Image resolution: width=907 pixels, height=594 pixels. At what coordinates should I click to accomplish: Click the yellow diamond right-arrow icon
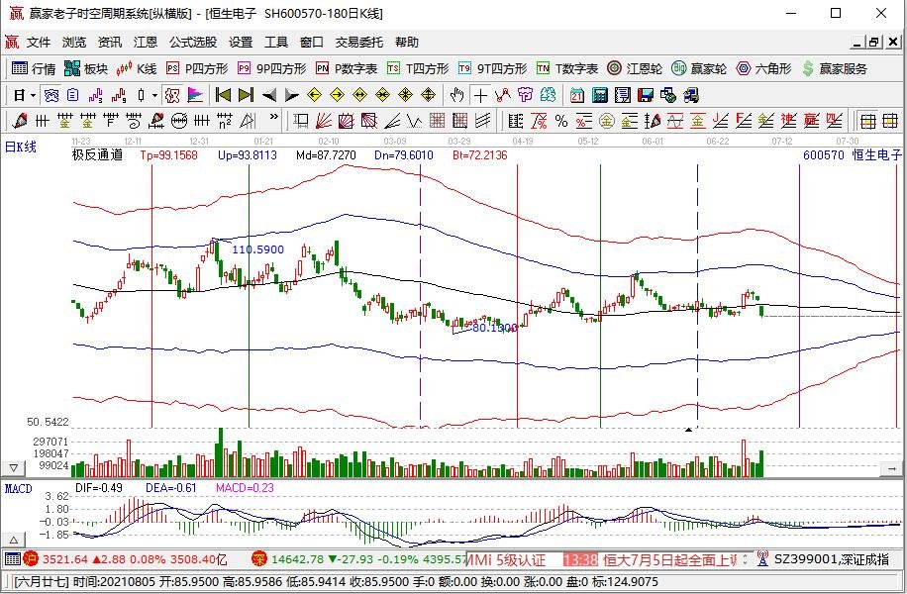338,95
